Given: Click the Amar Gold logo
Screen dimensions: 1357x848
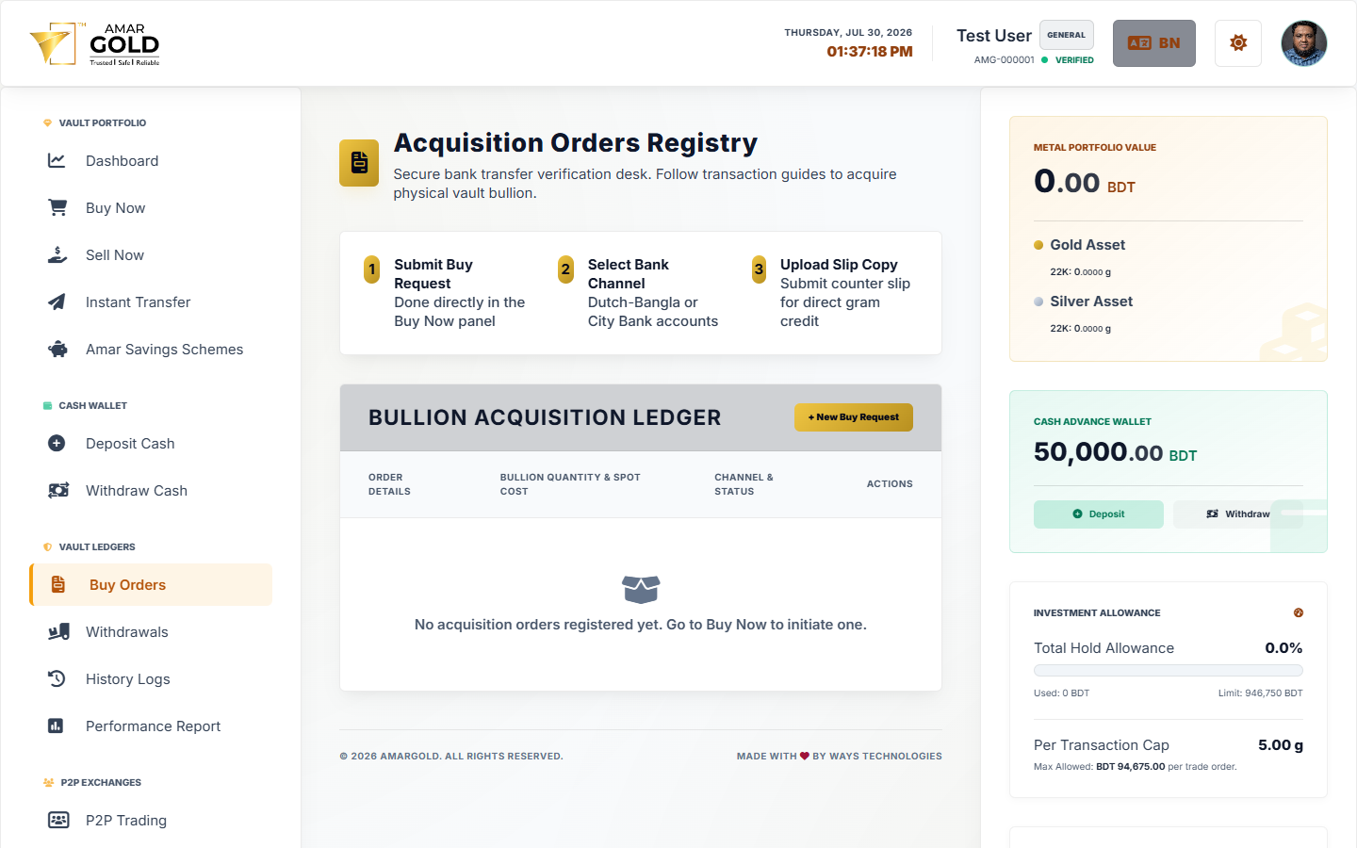Looking at the screenshot, I should pos(95,43).
